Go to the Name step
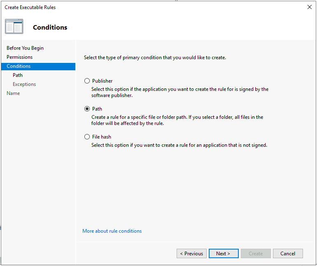 13,93
